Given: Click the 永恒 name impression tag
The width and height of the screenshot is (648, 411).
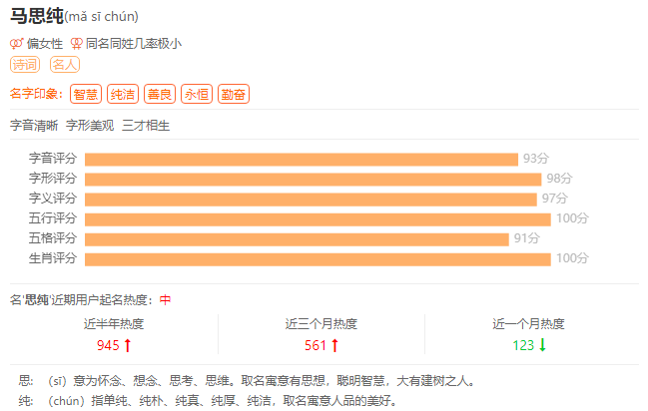Looking at the screenshot, I should coord(196,94).
